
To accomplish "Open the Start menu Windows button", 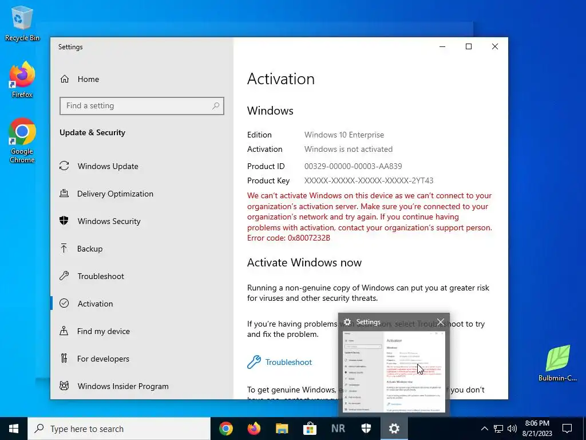I will tap(14, 429).
